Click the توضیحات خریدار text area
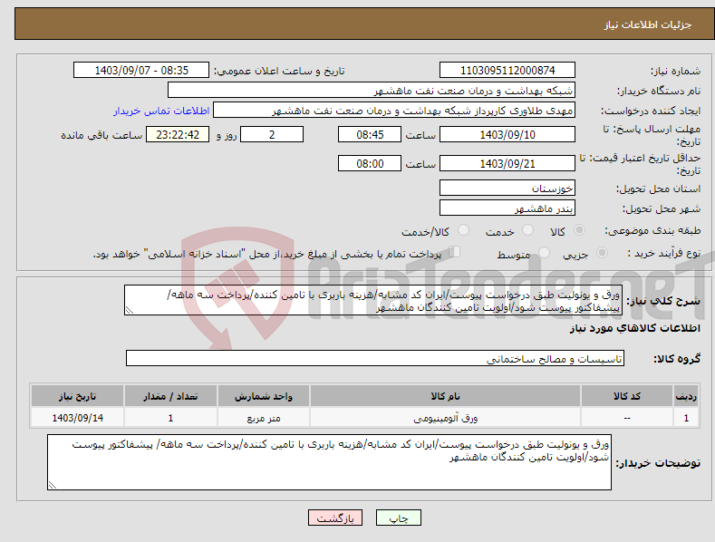Viewport: 715px width, 542px height. [329, 462]
